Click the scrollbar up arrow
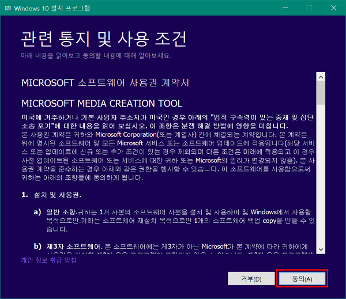 pyautogui.click(x=321, y=77)
